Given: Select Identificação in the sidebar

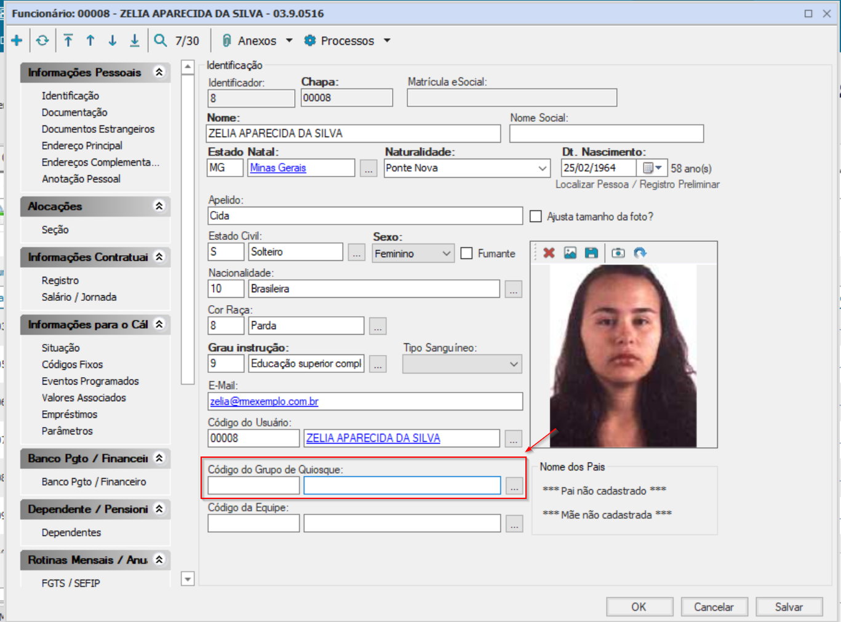Looking at the screenshot, I should point(70,96).
